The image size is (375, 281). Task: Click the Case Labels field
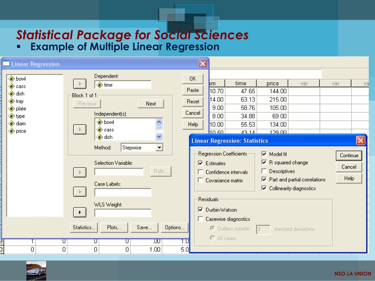tap(123, 192)
